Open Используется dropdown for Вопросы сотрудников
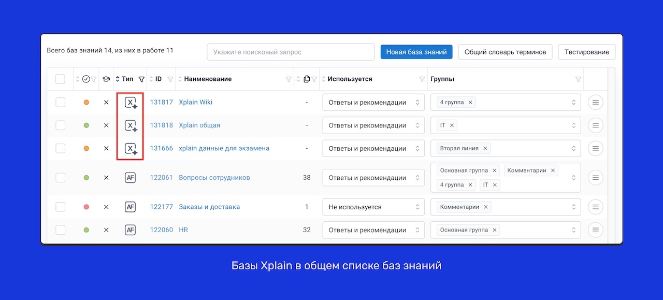 pos(373,178)
